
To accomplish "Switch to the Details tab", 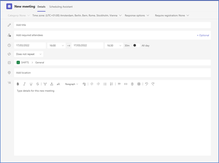I will tap(41, 7).
